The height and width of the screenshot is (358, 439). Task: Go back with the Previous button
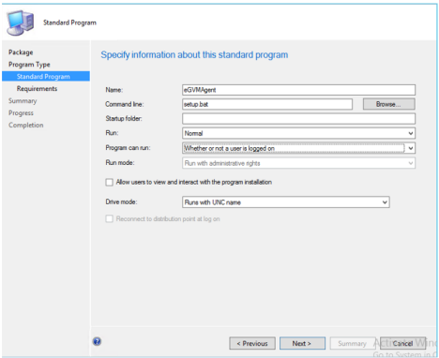pos(252,343)
